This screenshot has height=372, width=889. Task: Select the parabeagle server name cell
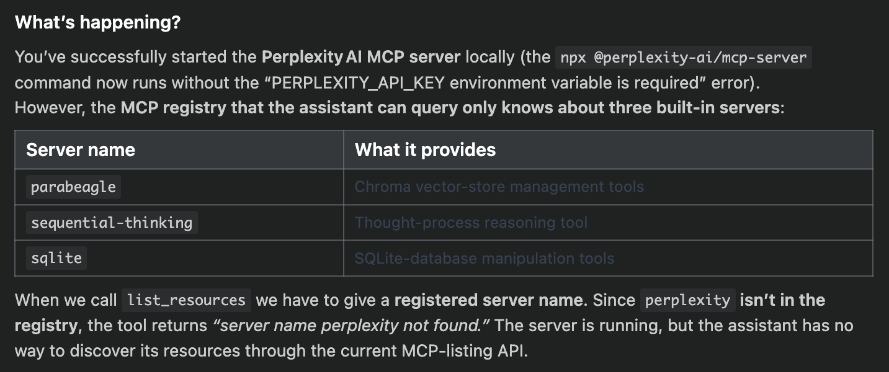click(x=179, y=187)
